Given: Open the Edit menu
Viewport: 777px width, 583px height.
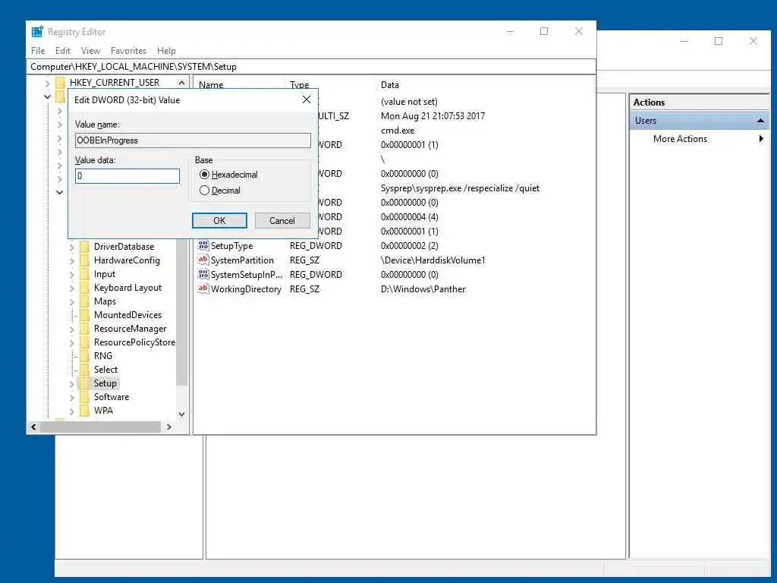Looking at the screenshot, I should 62,51.
